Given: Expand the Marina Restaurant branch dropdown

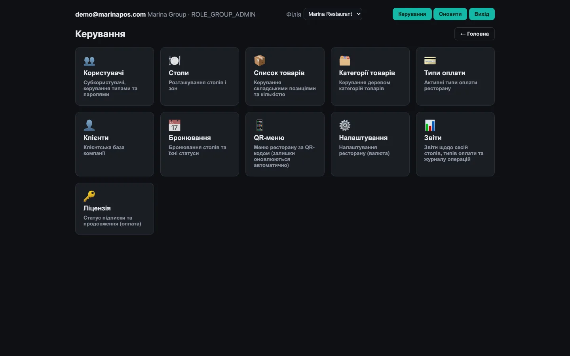Looking at the screenshot, I should tap(333, 14).
